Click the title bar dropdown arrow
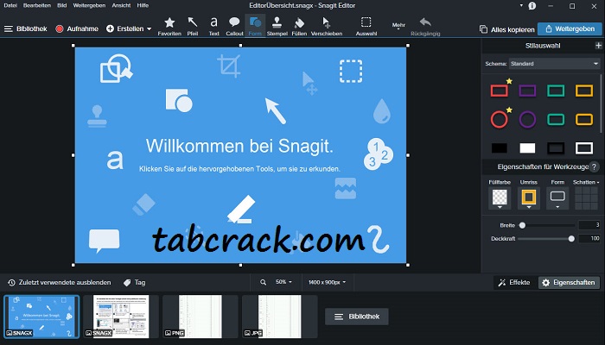The image size is (605, 345). pos(521,5)
